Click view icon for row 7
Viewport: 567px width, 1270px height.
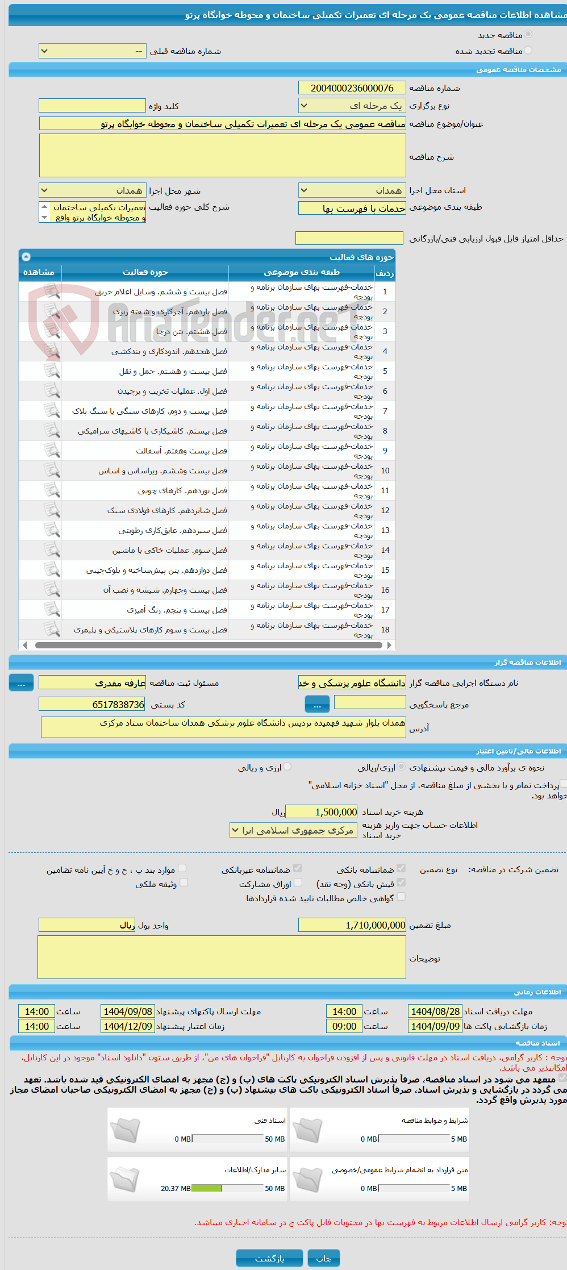52,411
